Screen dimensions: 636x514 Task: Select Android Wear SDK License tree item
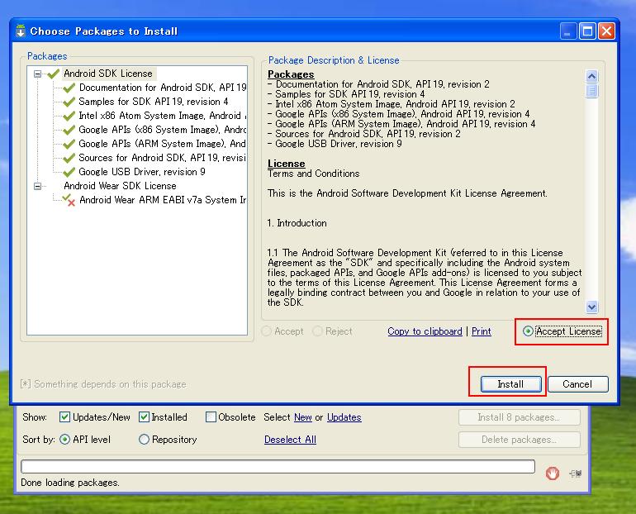(120, 186)
